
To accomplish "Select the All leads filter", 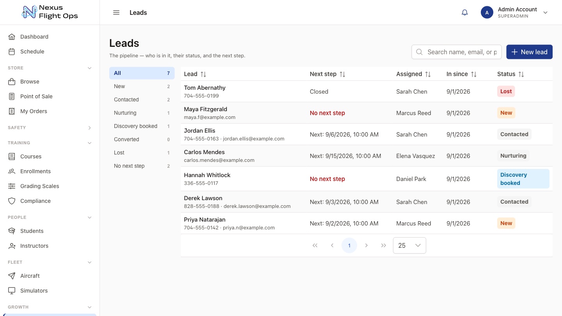I will (142, 73).
